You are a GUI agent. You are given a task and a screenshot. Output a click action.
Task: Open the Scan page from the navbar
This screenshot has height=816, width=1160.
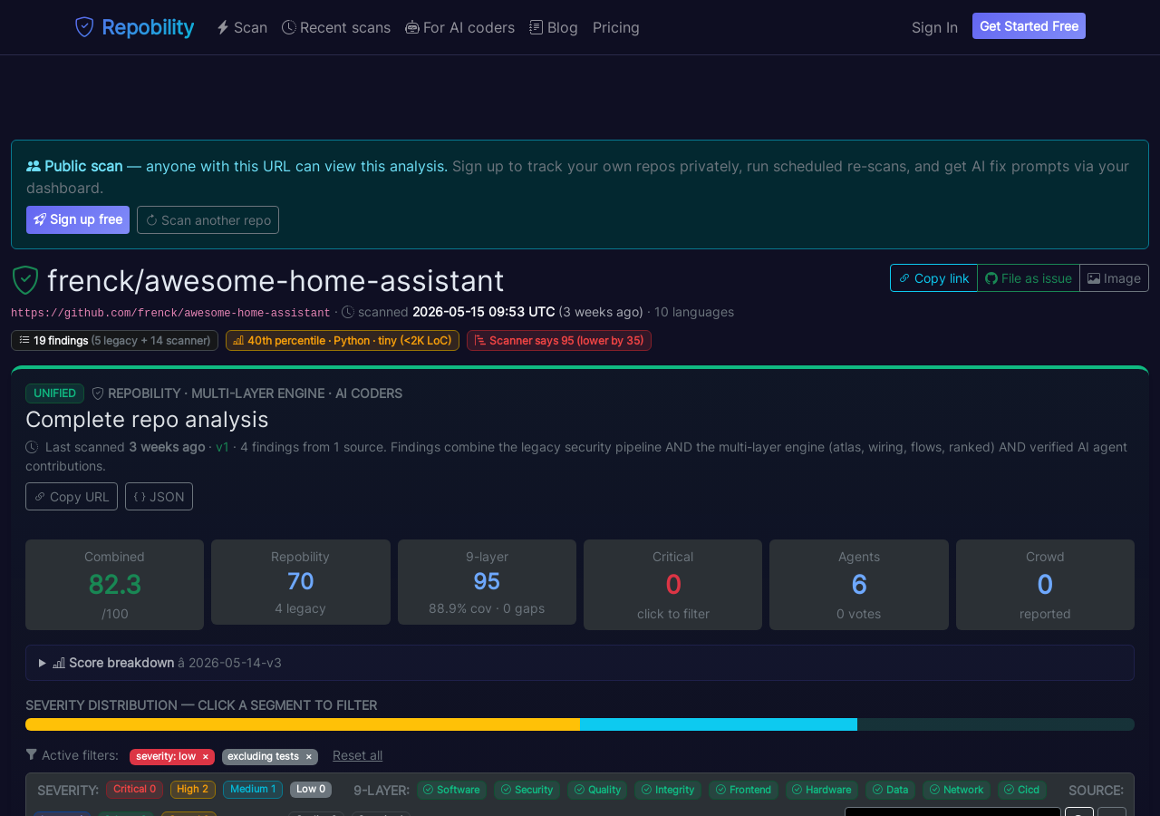click(242, 27)
